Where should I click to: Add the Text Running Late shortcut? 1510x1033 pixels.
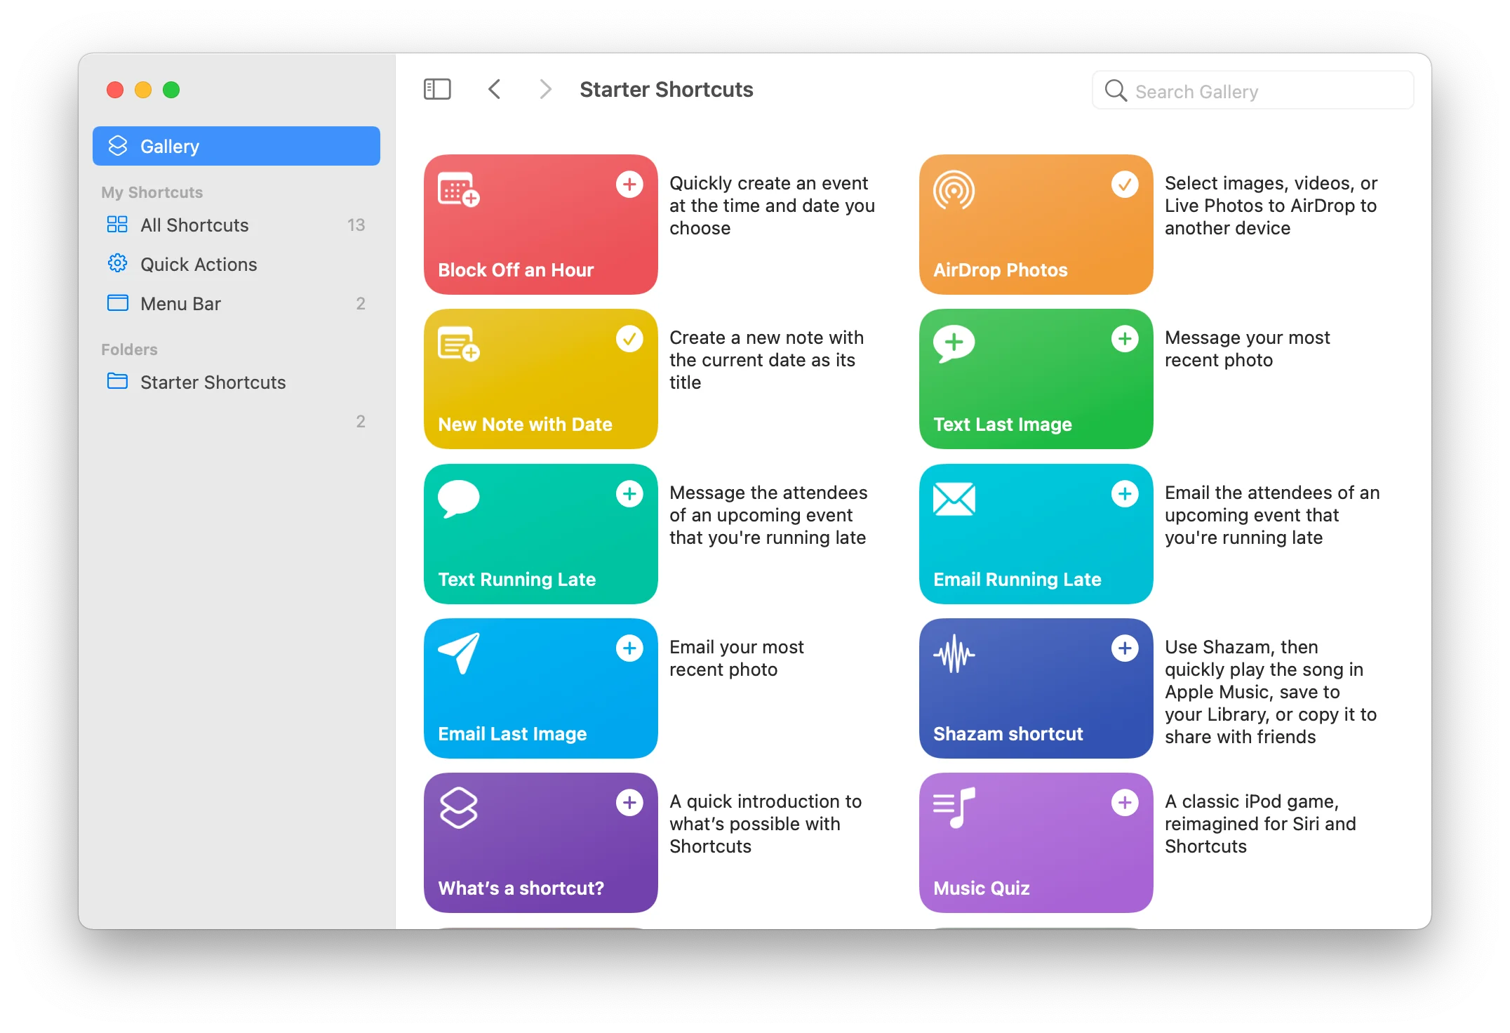tap(629, 494)
